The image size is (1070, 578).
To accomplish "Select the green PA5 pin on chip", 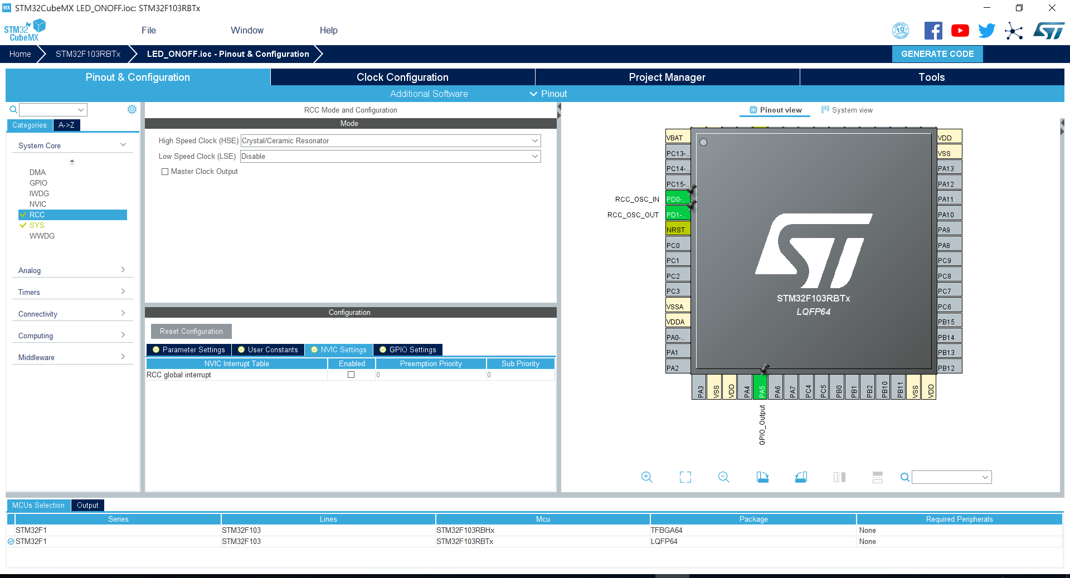I will pos(761,387).
